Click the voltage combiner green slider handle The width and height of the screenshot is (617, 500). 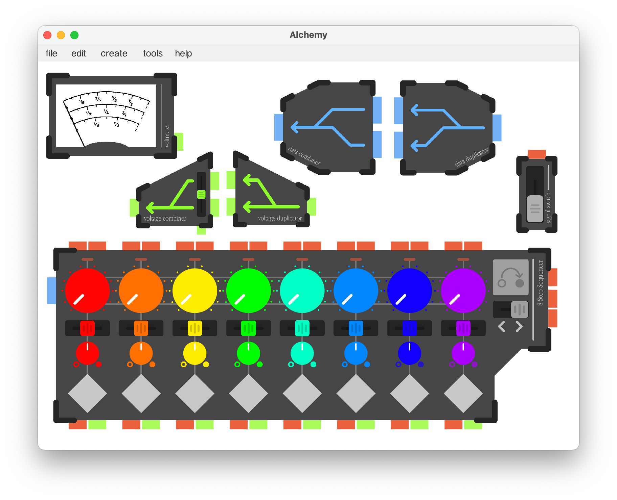(x=201, y=194)
